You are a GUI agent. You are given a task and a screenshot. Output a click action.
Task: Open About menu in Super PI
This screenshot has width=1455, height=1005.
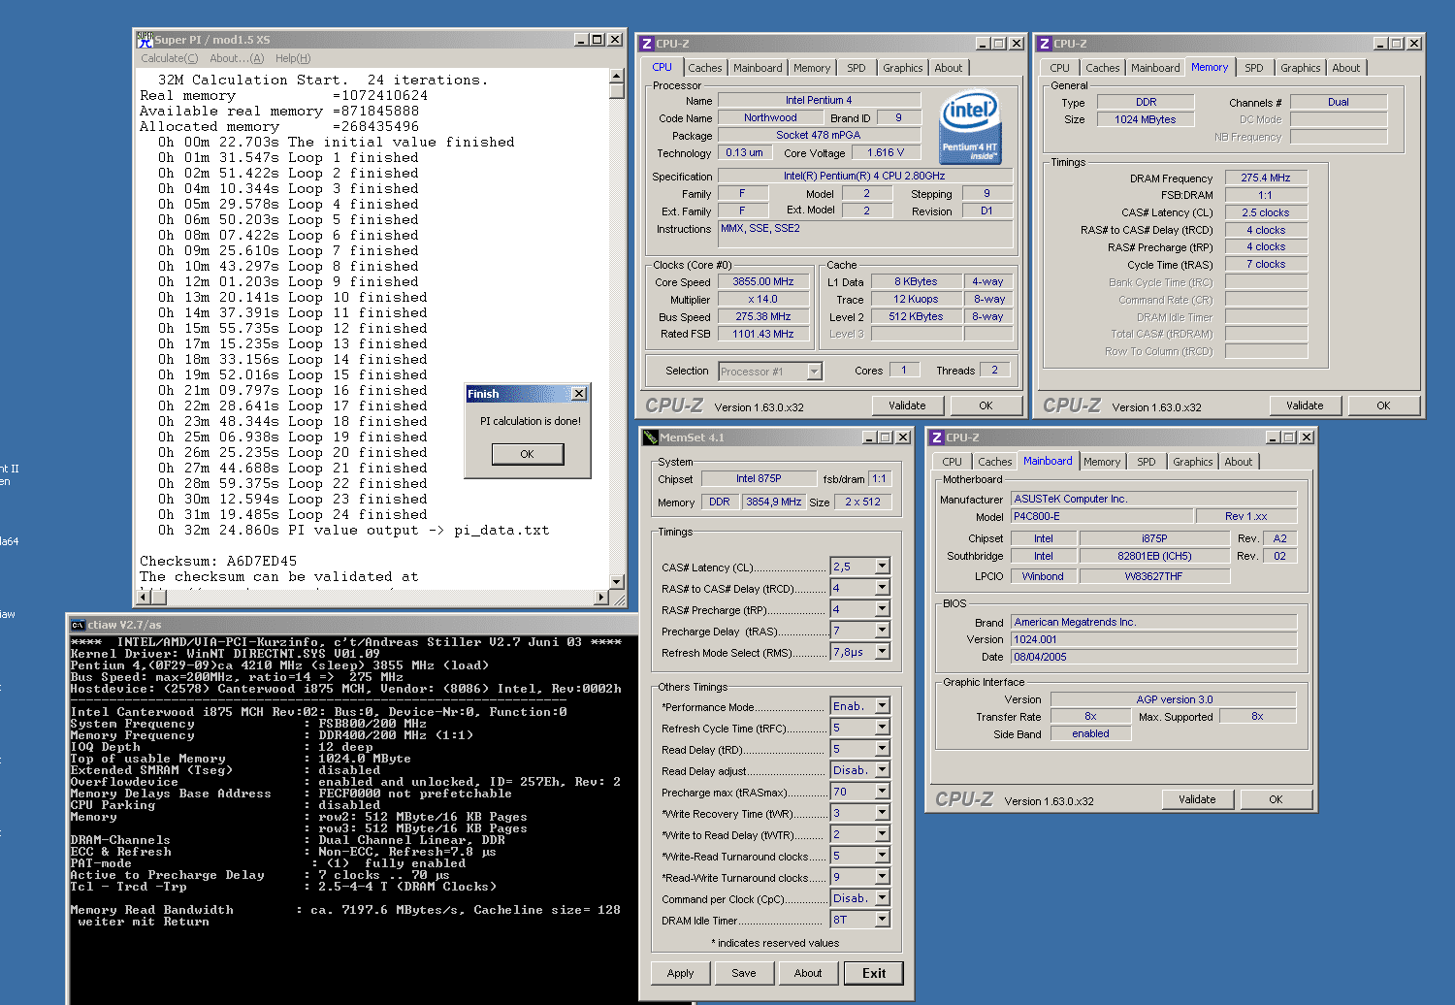[x=237, y=58]
